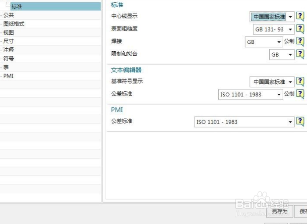Open the 基准符号显示 dropdown

tap(272, 82)
